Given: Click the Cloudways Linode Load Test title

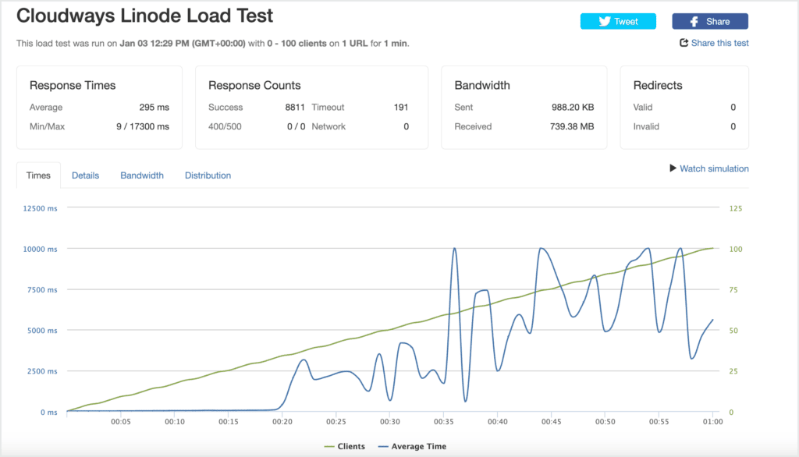Looking at the screenshot, I should (x=144, y=16).
